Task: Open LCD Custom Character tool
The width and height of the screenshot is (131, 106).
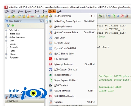Action: [x=73, y=70]
